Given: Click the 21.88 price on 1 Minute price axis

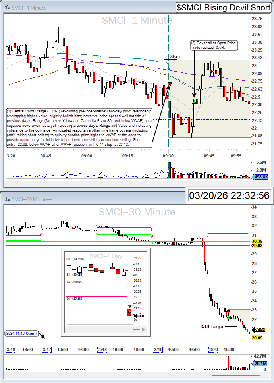Looking at the screenshot, I should click(257, 136).
